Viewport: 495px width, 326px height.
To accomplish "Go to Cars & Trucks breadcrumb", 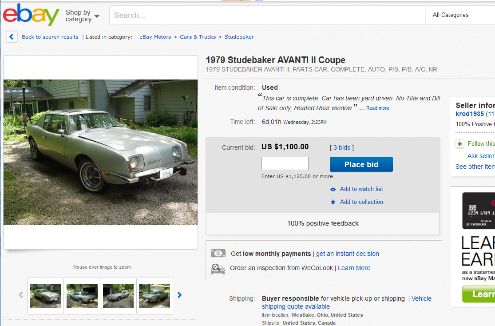I will click(x=198, y=37).
